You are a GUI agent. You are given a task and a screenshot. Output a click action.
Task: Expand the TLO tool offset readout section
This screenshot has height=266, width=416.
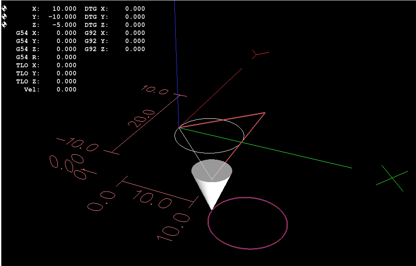click(49, 65)
